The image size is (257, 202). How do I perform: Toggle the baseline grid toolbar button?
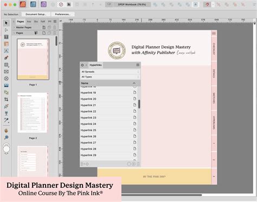[x=196, y=4]
